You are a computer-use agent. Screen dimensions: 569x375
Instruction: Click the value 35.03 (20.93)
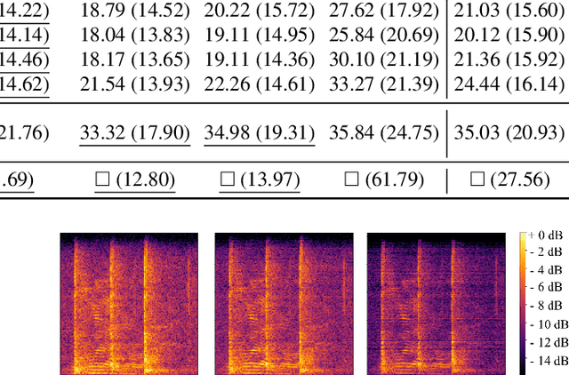tap(509, 132)
